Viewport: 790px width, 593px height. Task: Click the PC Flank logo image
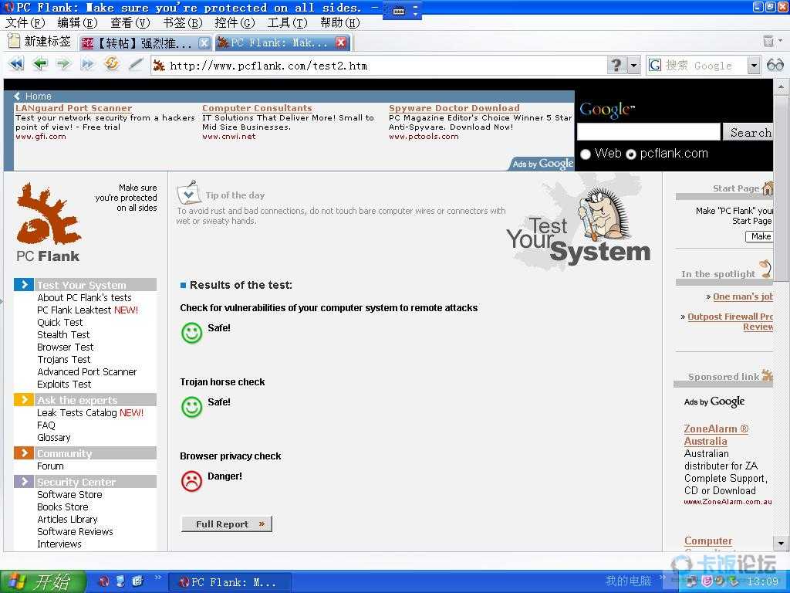pyautogui.click(x=49, y=222)
